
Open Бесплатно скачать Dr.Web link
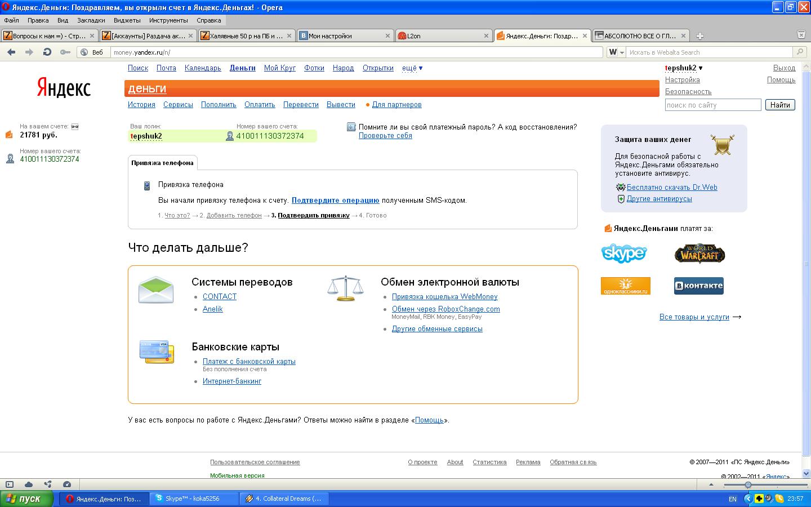[x=672, y=188]
